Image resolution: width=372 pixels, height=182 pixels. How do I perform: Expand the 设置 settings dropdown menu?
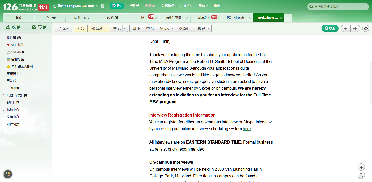tap(188, 6)
